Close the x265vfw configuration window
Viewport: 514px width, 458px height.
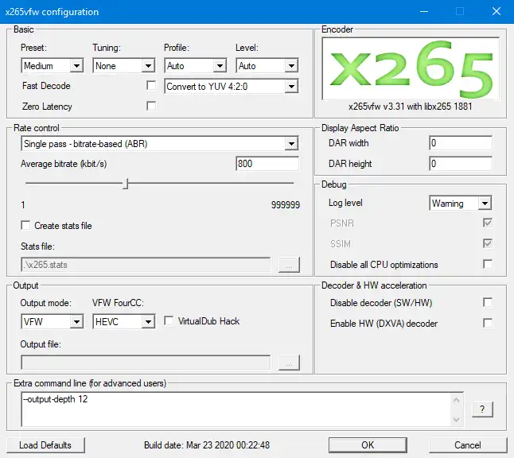[x=496, y=11]
